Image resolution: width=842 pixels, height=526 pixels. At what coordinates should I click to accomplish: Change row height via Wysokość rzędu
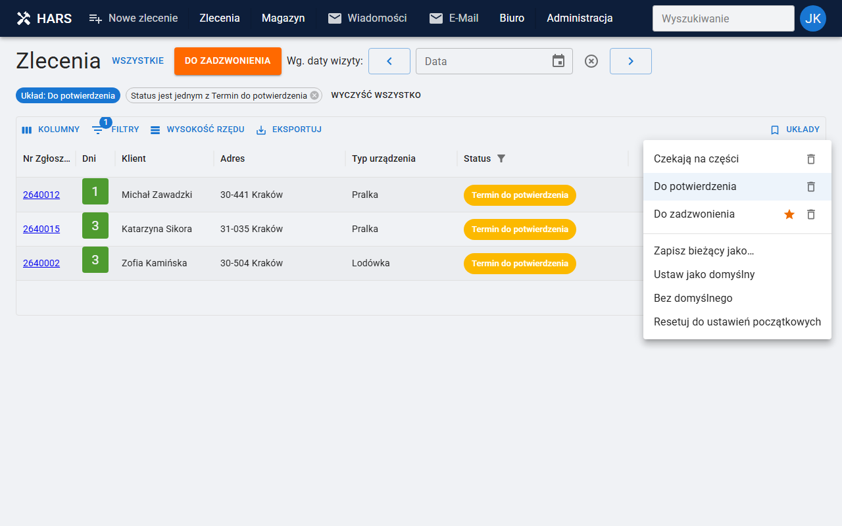click(197, 130)
